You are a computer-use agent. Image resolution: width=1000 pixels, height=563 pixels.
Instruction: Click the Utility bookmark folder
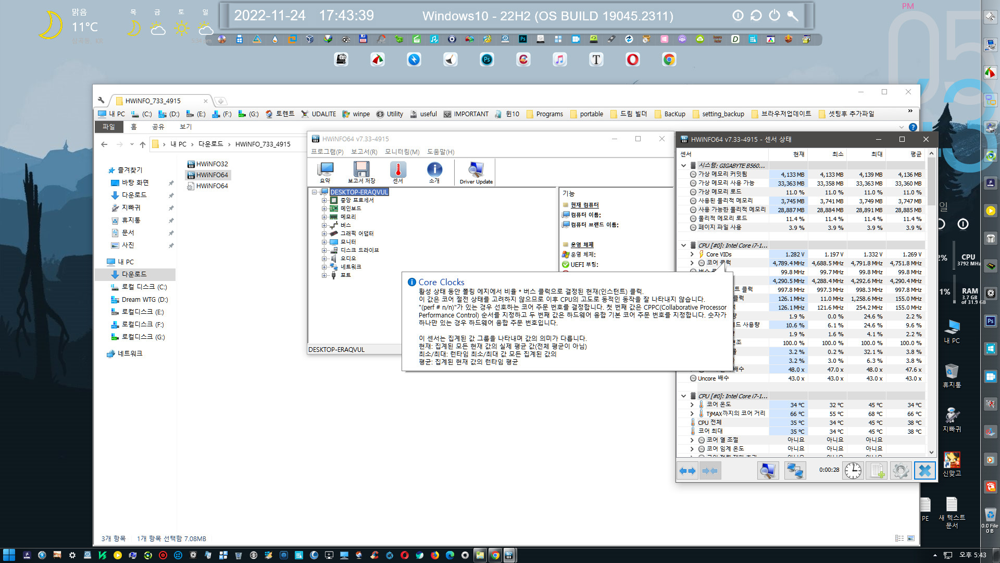click(x=390, y=114)
